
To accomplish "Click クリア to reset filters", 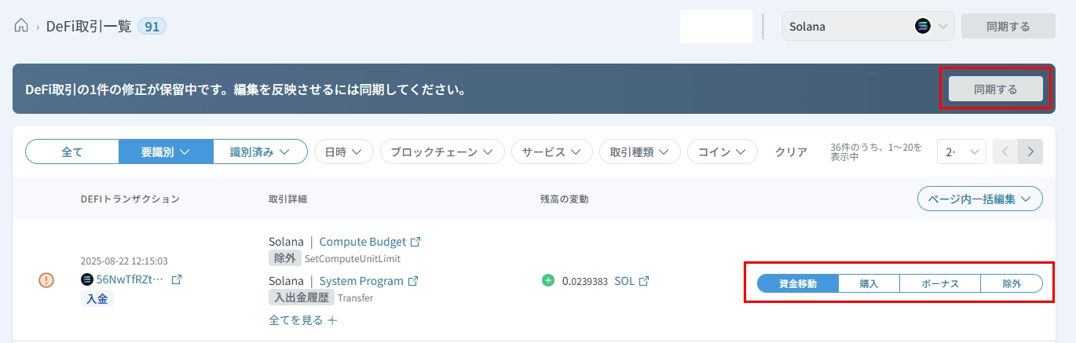I will click(x=791, y=151).
